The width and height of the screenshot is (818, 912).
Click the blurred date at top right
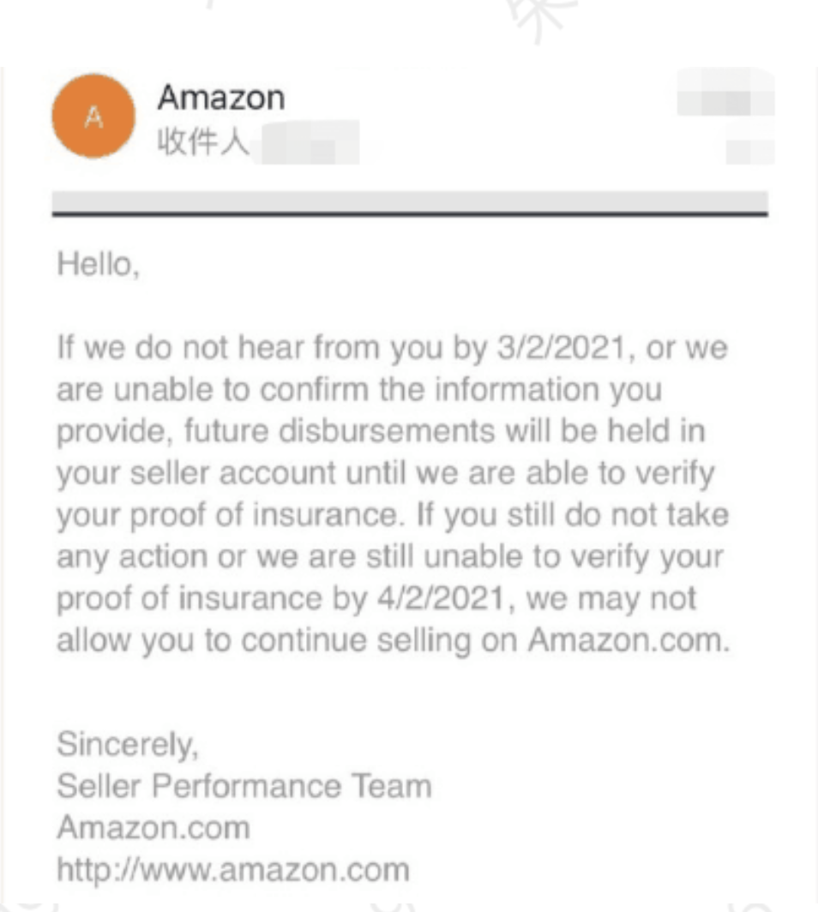725,93
